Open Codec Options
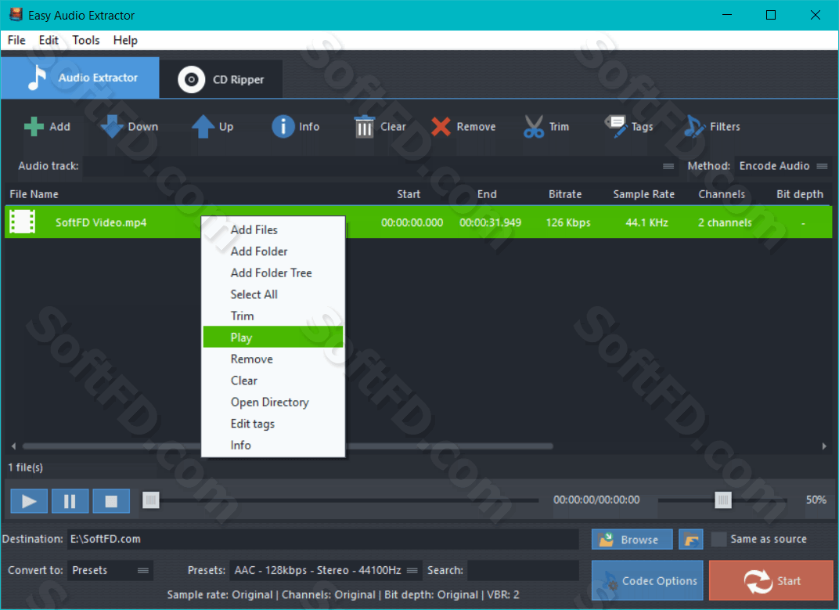Screen dimensions: 839x610 [x=647, y=580]
